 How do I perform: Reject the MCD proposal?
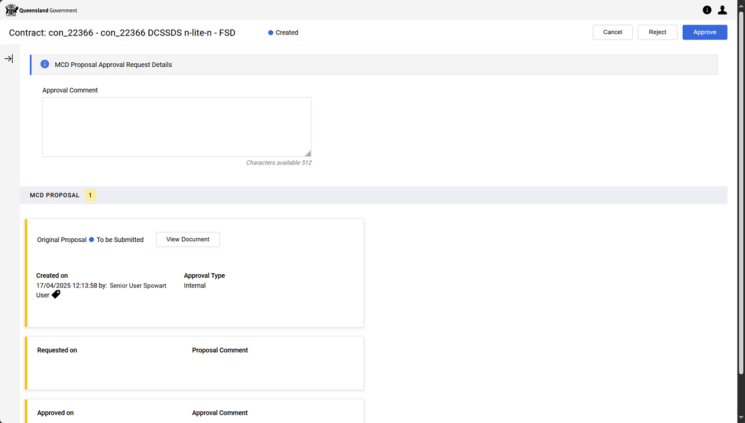pos(657,32)
